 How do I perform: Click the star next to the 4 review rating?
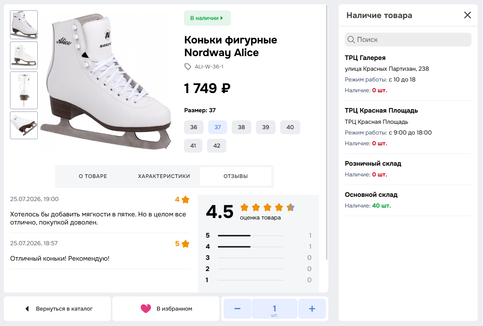tap(186, 200)
